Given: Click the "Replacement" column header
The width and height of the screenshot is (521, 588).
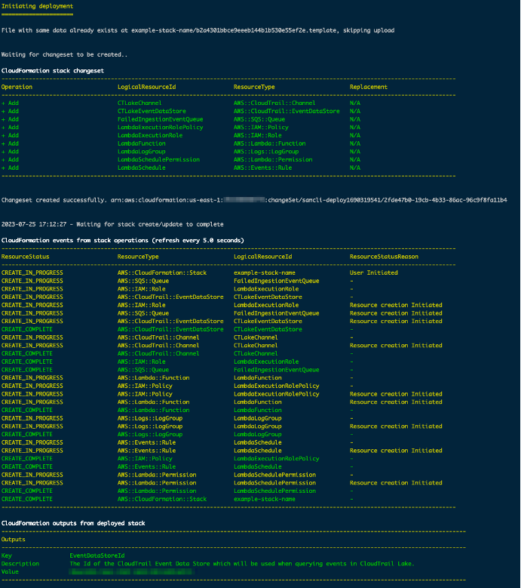Looking at the screenshot, I should [369, 87].
